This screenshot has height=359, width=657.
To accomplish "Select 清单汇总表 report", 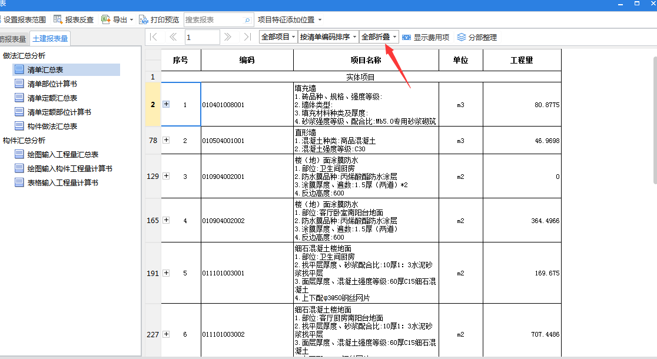I will coord(66,70).
